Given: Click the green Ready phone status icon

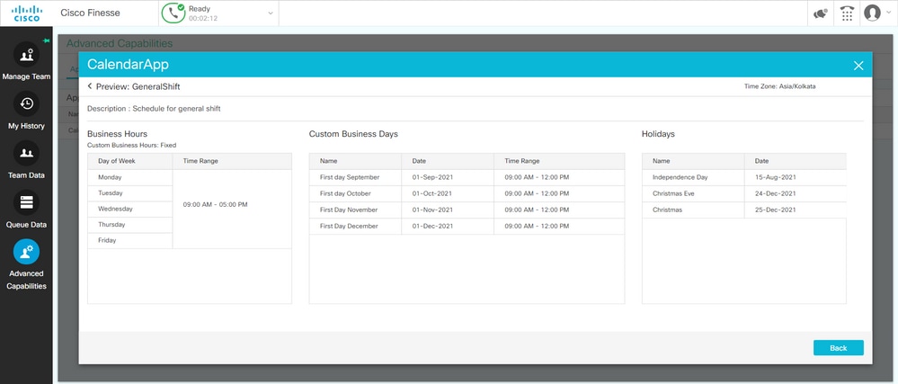Looking at the screenshot, I should click(x=173, y=13).
